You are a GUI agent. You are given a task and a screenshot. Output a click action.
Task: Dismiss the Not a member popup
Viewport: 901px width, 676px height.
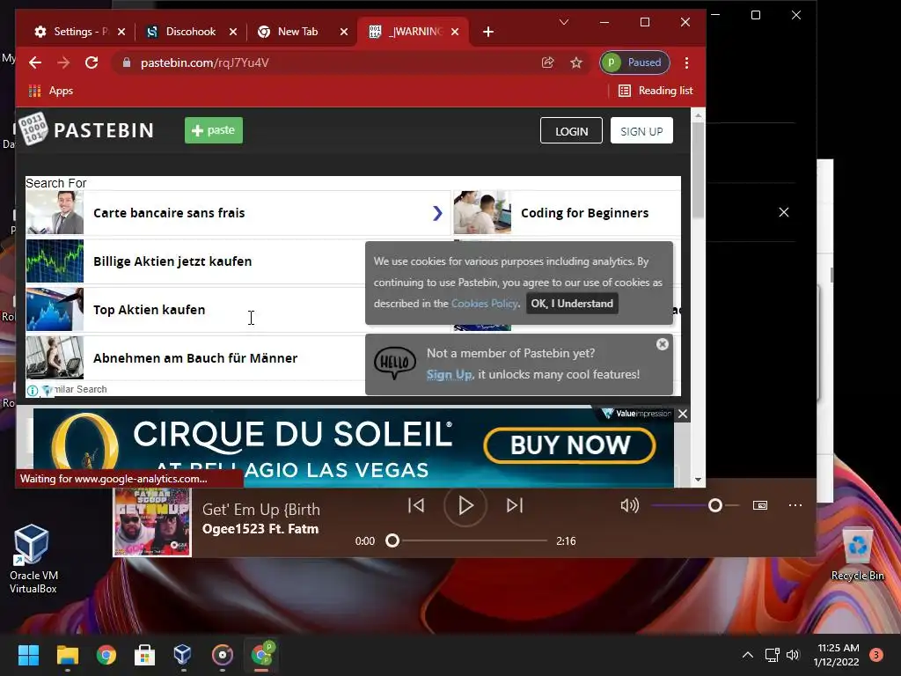pos(663,344)
